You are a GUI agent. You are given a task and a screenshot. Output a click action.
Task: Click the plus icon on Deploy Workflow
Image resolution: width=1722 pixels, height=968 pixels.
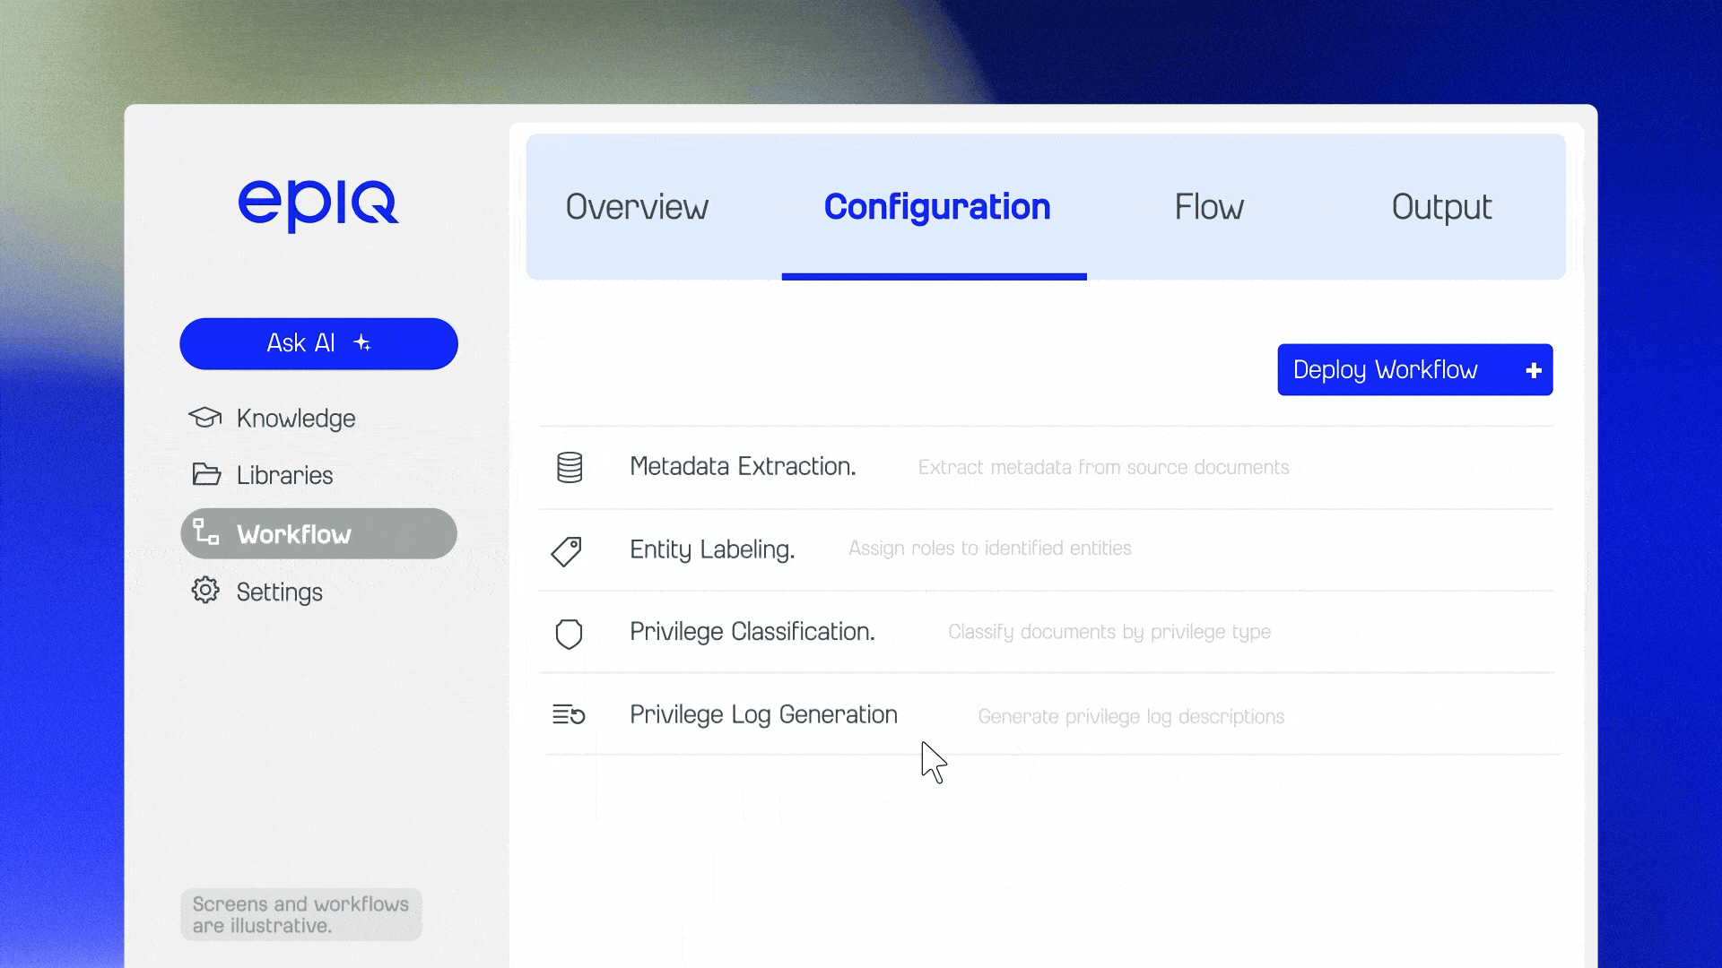coord(1534,370)
